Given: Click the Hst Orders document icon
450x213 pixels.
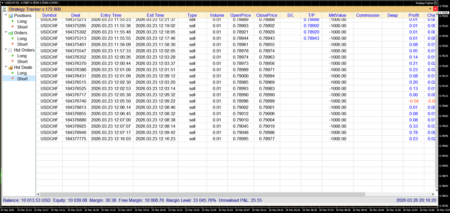Looking at the screenshot, I should pyautogui.click(x=10, y=50).
